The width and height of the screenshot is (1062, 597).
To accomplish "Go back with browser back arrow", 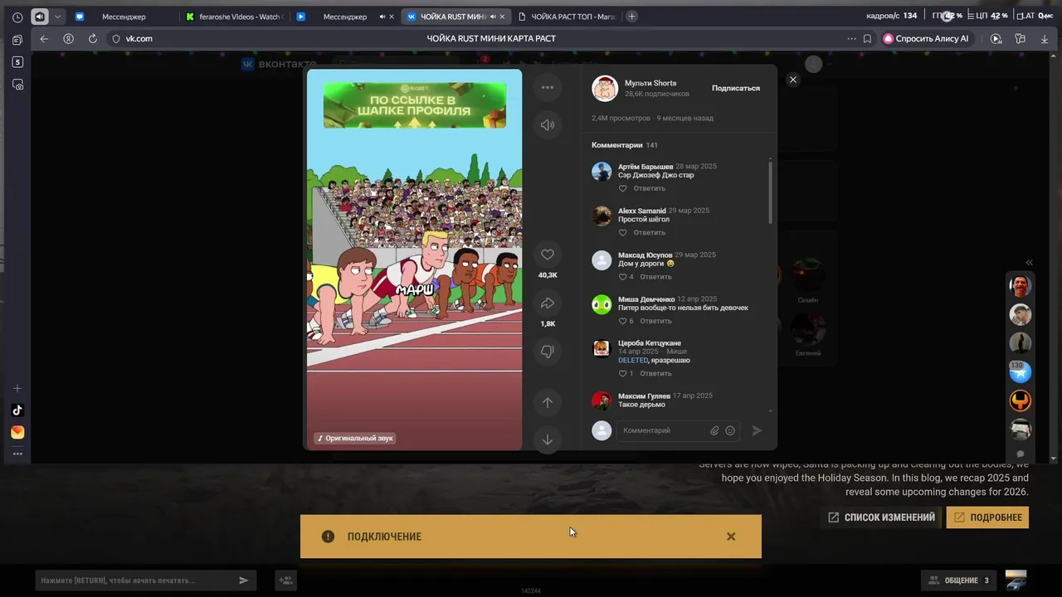I will 44,39.
